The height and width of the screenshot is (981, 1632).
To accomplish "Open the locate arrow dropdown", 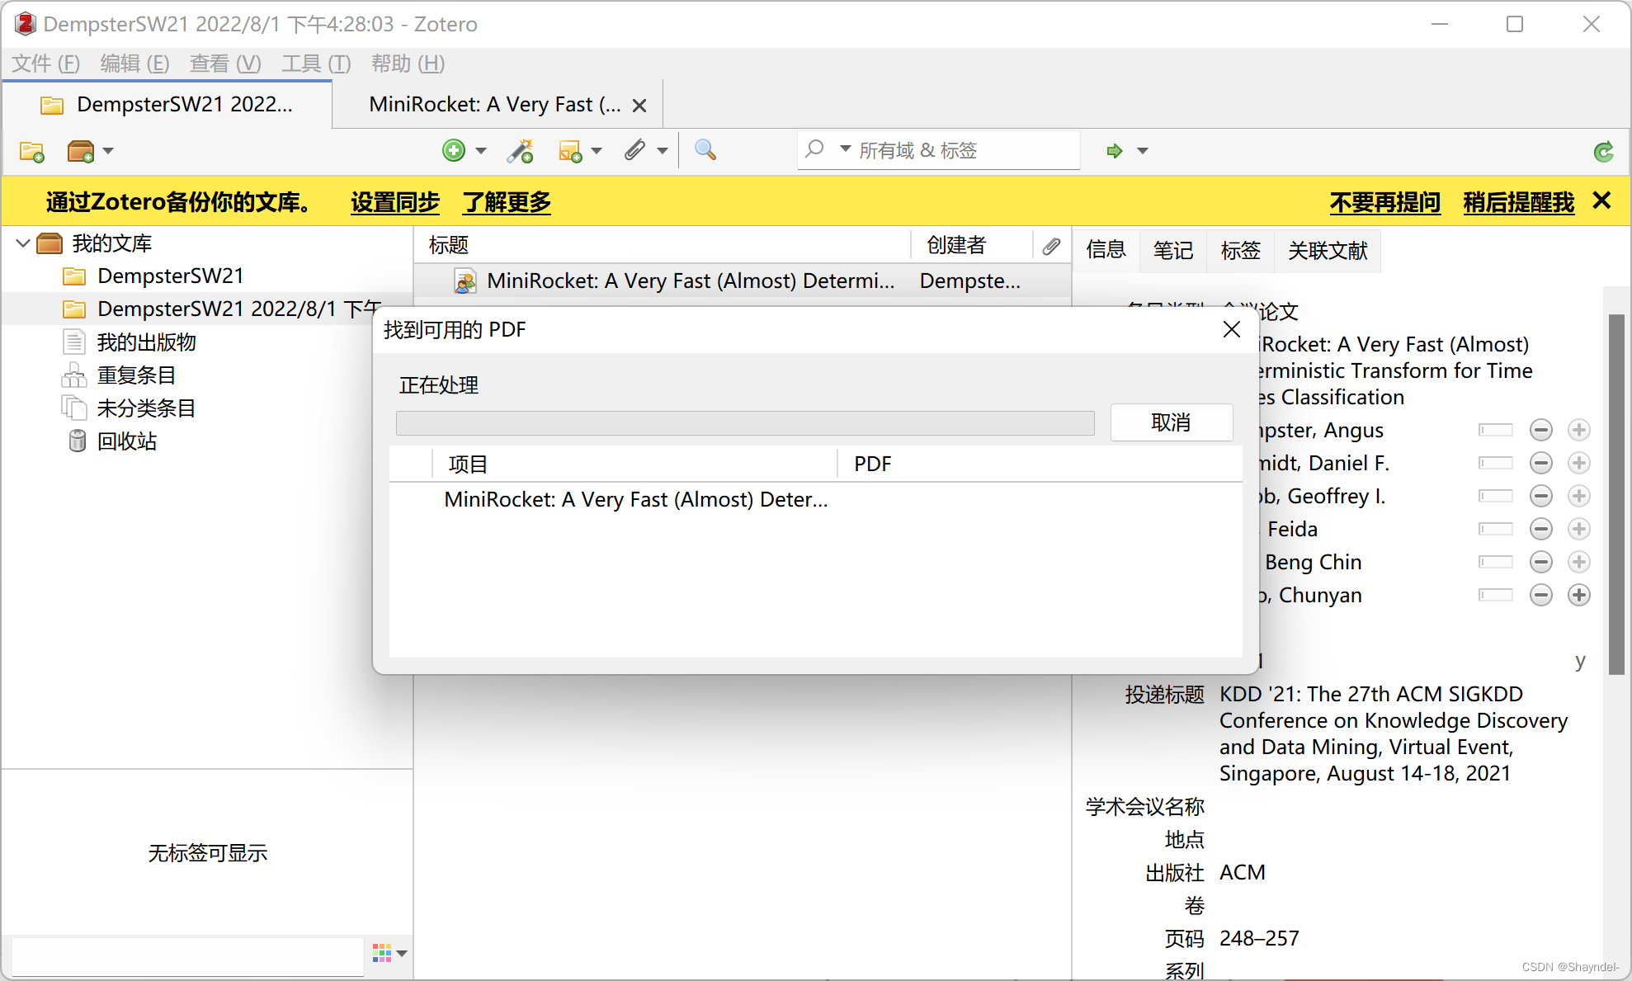I will (1143, 151).
